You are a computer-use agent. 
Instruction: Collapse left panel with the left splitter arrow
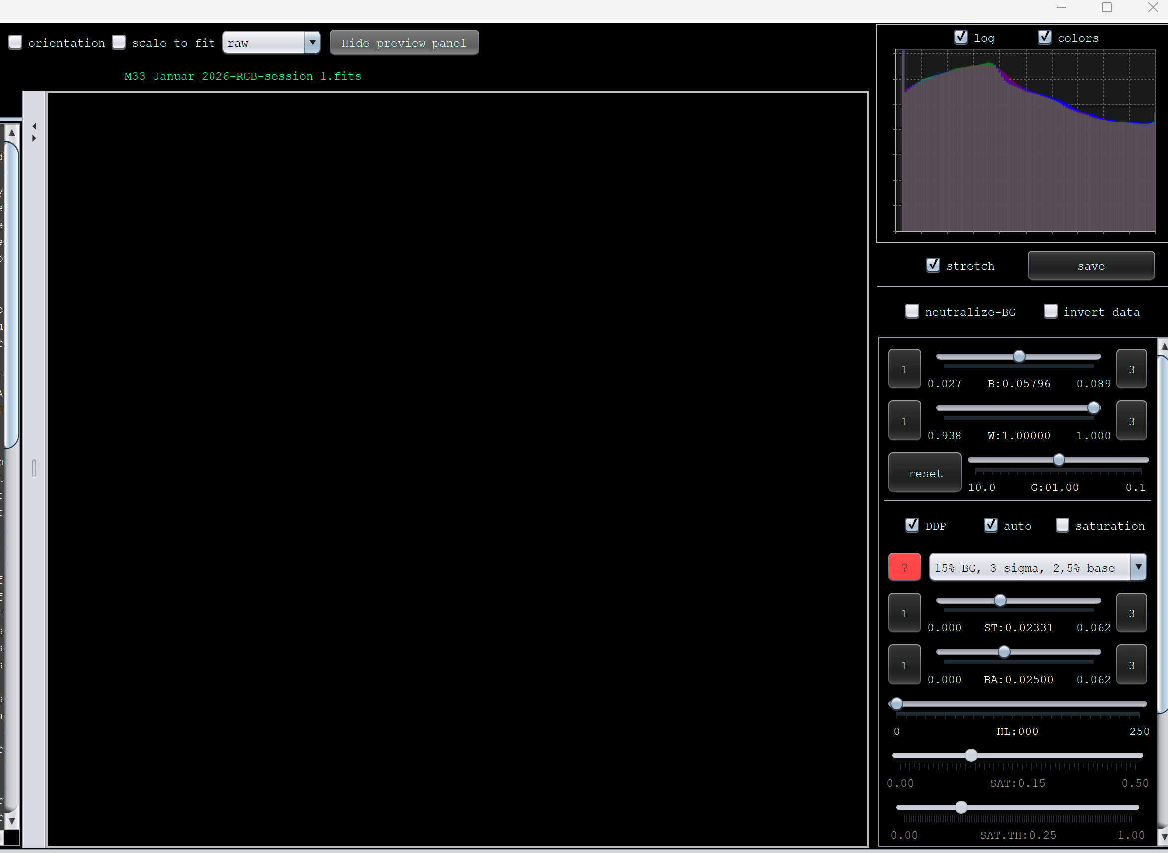(x=34, y=126)
